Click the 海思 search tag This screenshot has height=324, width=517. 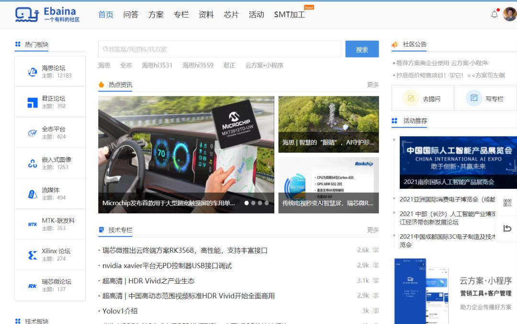[104, 65]
